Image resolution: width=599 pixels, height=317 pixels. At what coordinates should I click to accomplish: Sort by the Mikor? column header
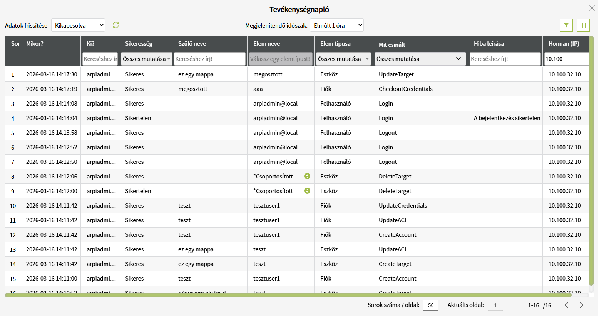coord(35,44)
